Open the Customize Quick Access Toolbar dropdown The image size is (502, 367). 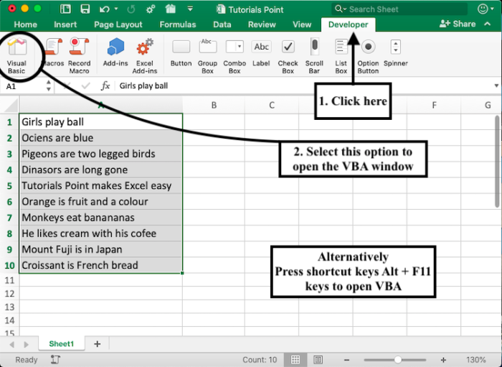click(190, 9)
